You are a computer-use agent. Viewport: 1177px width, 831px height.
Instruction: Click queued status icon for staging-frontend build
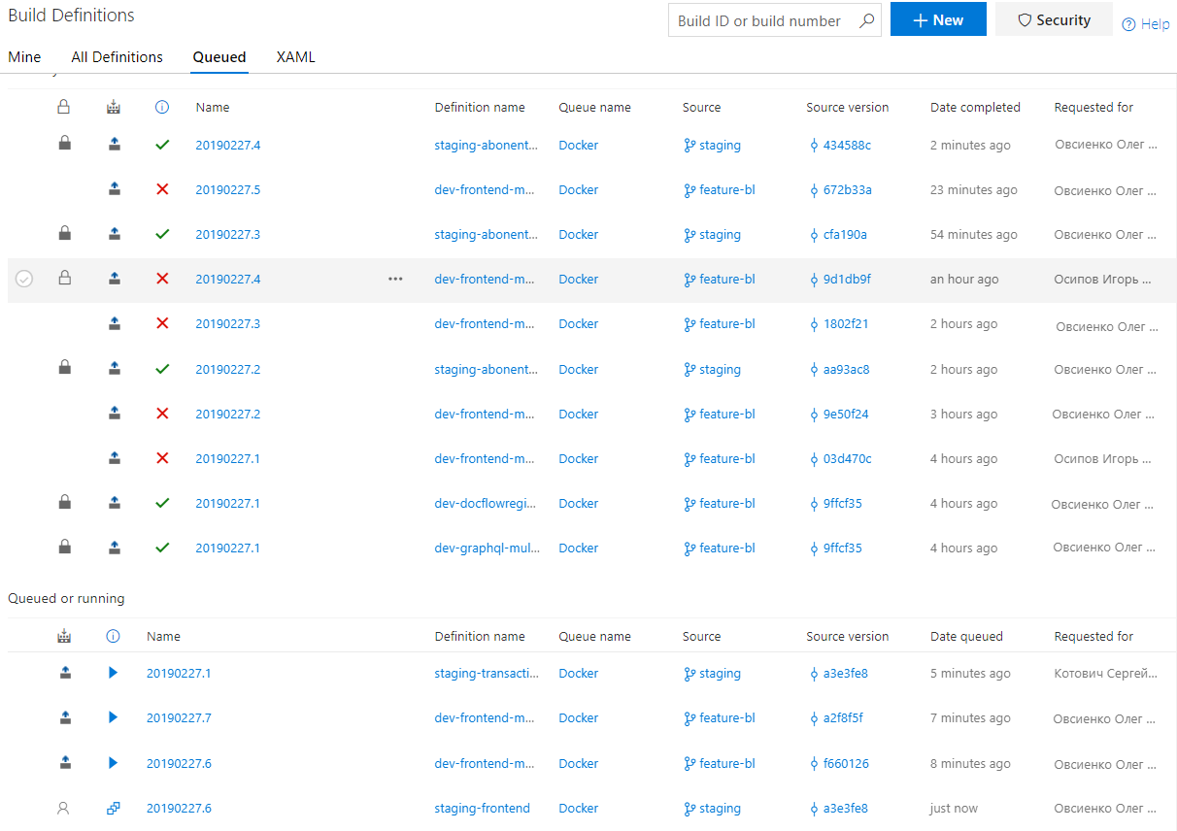113,808
